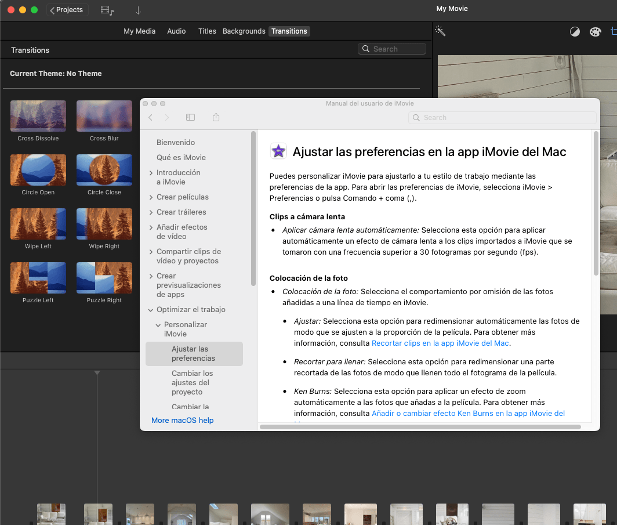Go back to the Projects browser

(x=68, y=10)
